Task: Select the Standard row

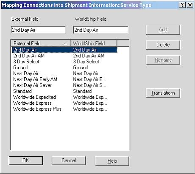Action: click(64, 91)
